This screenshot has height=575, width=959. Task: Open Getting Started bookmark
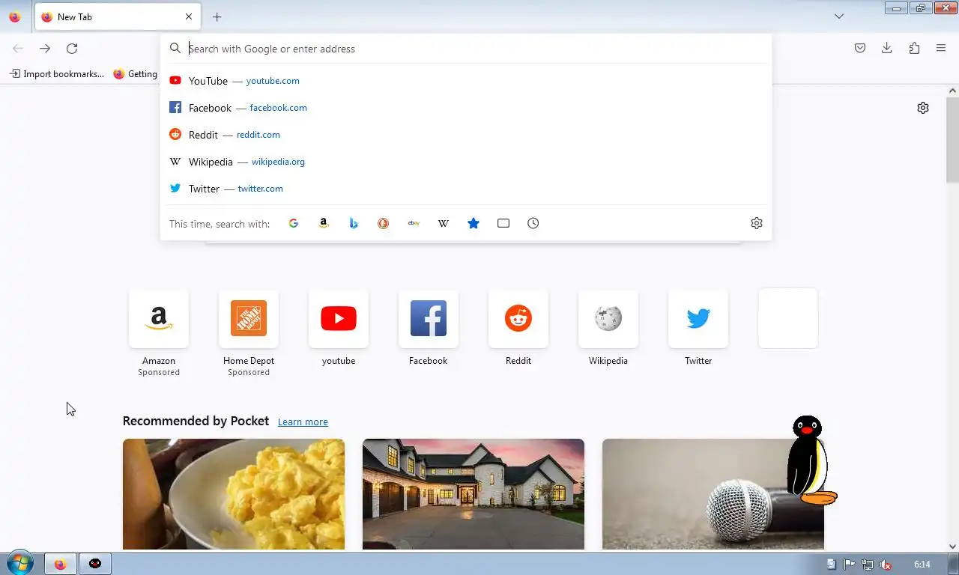pyautogui.click(x=135, y=74)
